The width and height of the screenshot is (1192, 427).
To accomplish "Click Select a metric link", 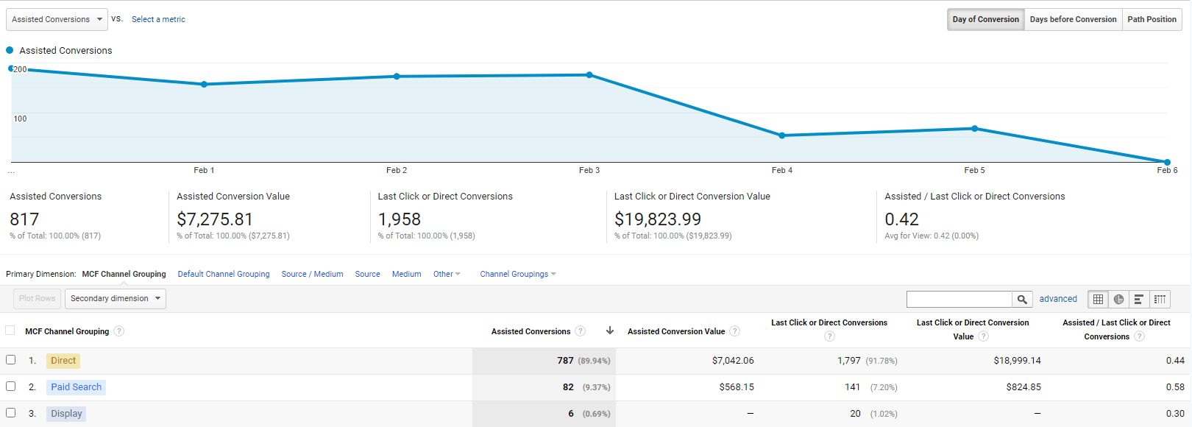I will 158,19.
